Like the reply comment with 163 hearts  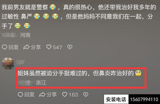[65, 94]
